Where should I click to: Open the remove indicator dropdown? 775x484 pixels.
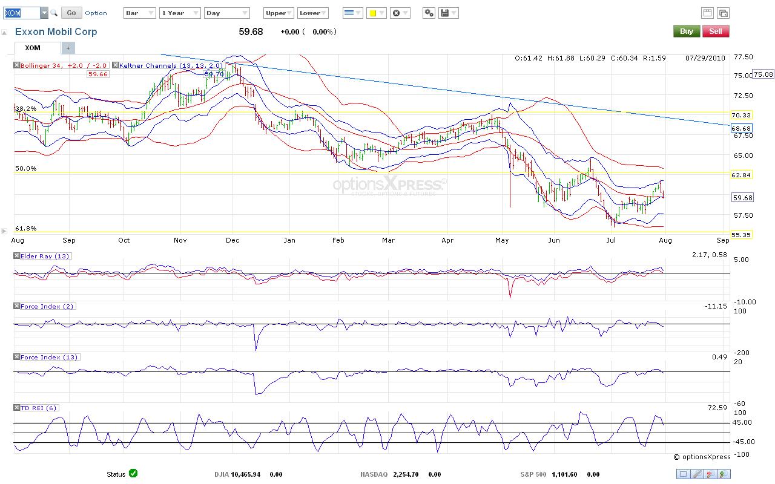[400, 13]
